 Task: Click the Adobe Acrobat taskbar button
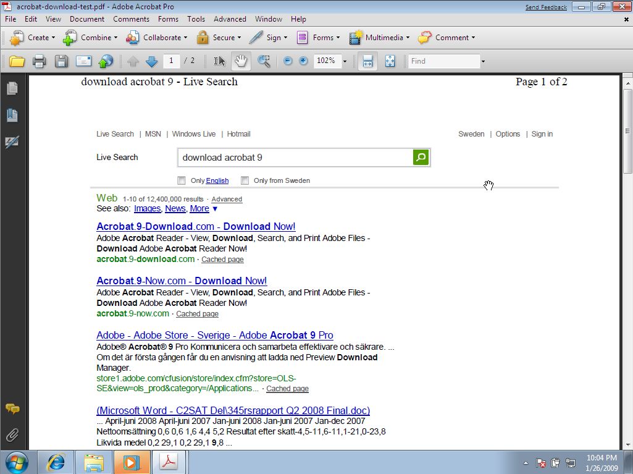(x=169, y=462)
